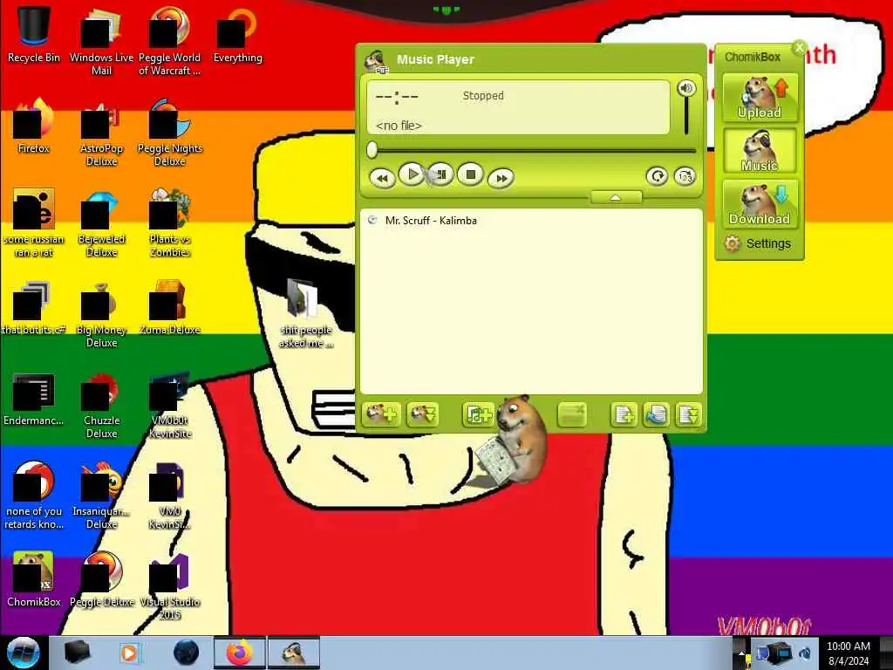Mute the Music Player volume speaker
Image resolution: width=893 pixels, height=670 pixels.
point(686,88)
